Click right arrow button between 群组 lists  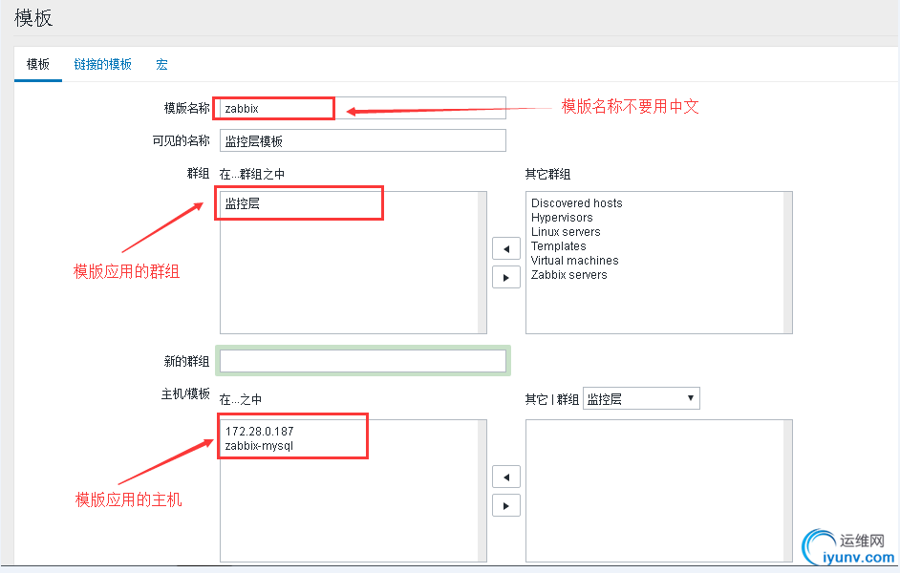(x=506, y=278)
